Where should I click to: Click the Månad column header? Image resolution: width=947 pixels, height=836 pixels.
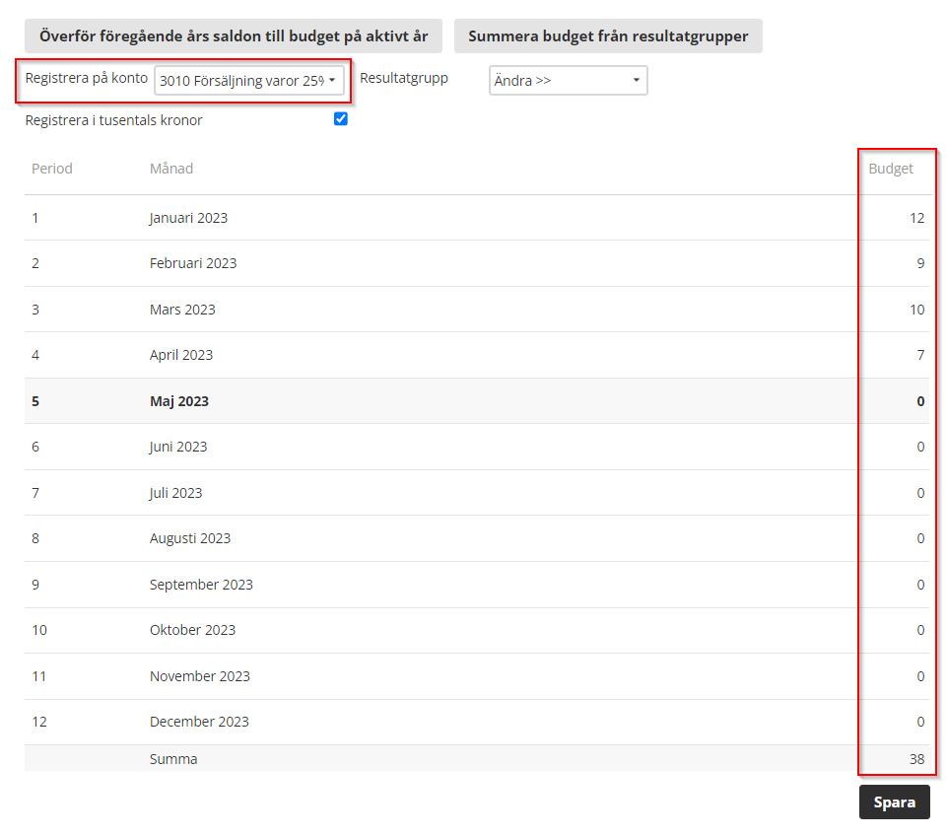pyautogui.click(x=171, y=169)
